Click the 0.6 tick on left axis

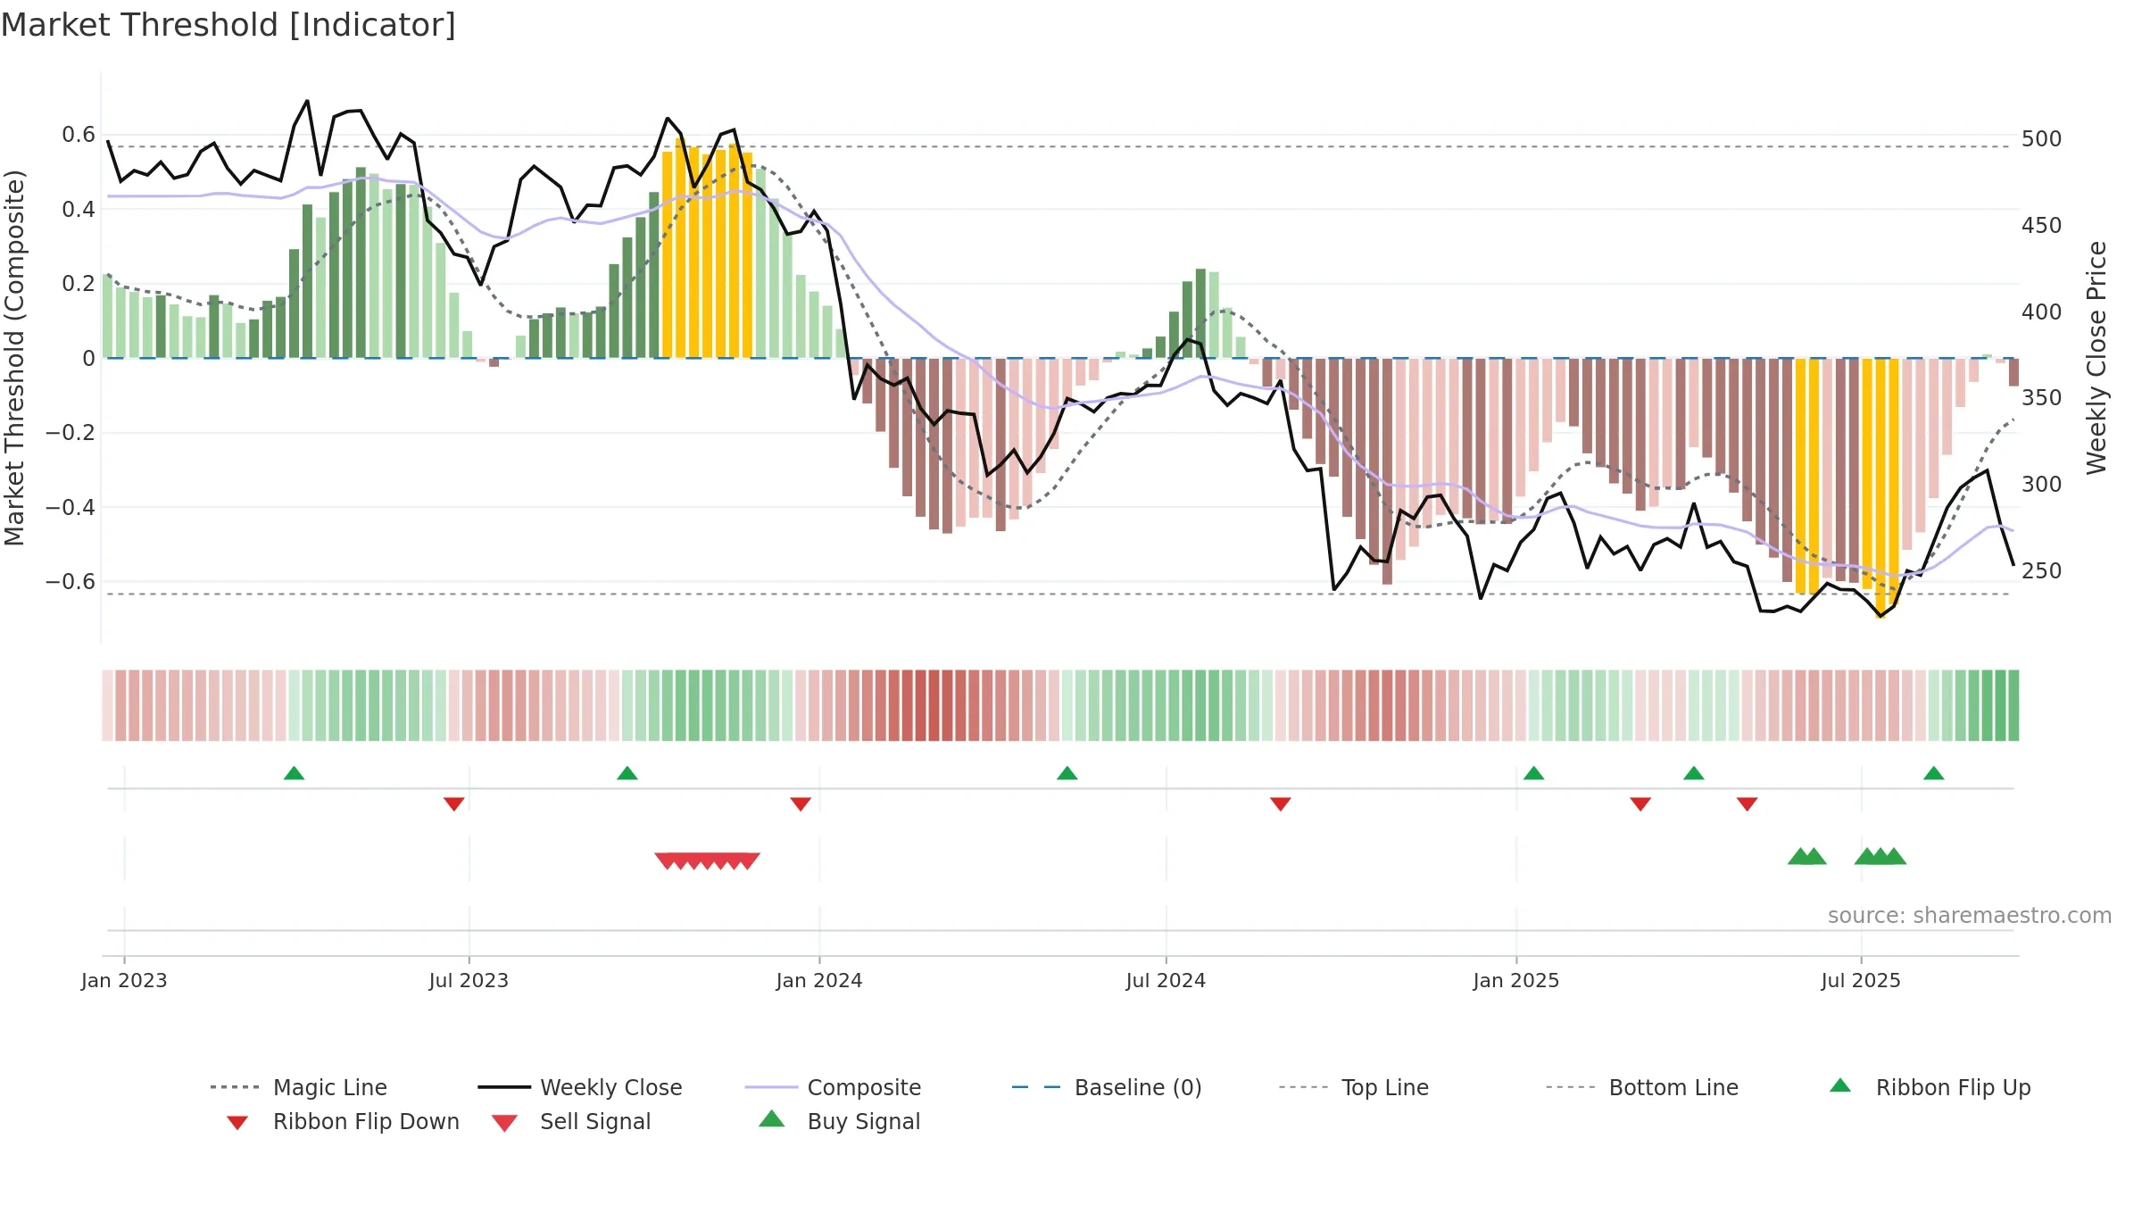pos(79,135)
